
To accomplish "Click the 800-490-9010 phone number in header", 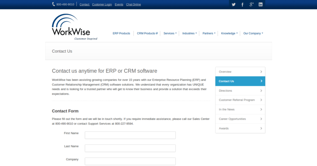I will click(65, 5).
